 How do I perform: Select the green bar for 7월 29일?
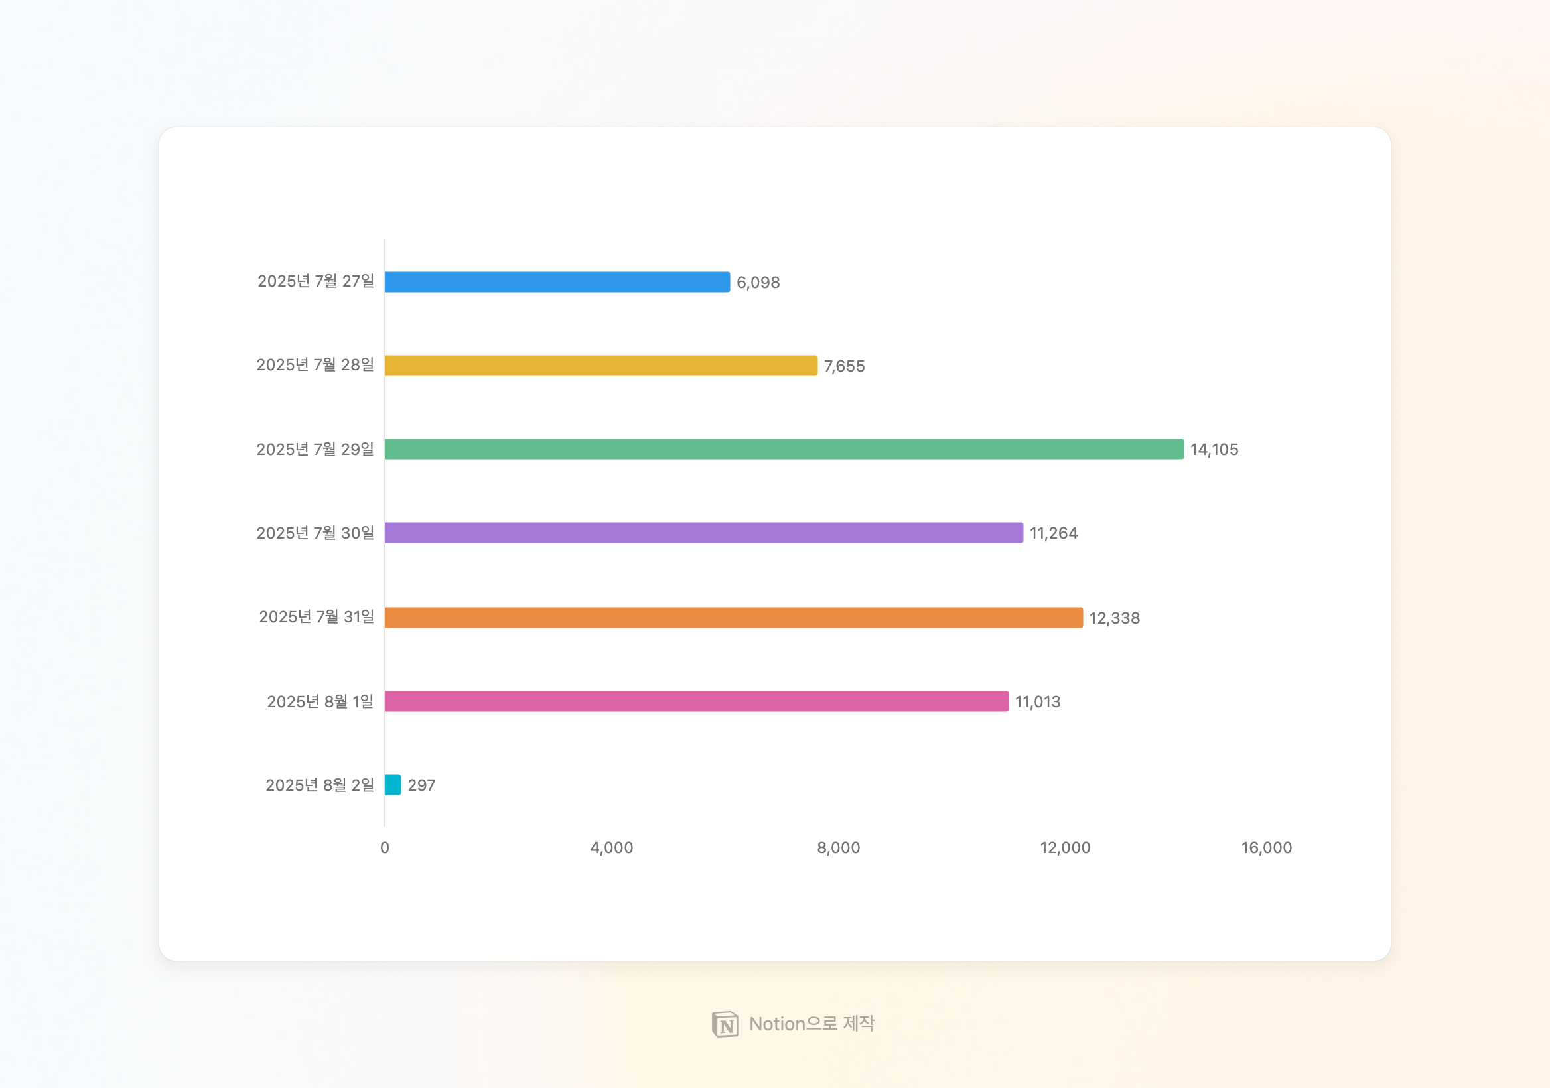[x=784, y=450]
